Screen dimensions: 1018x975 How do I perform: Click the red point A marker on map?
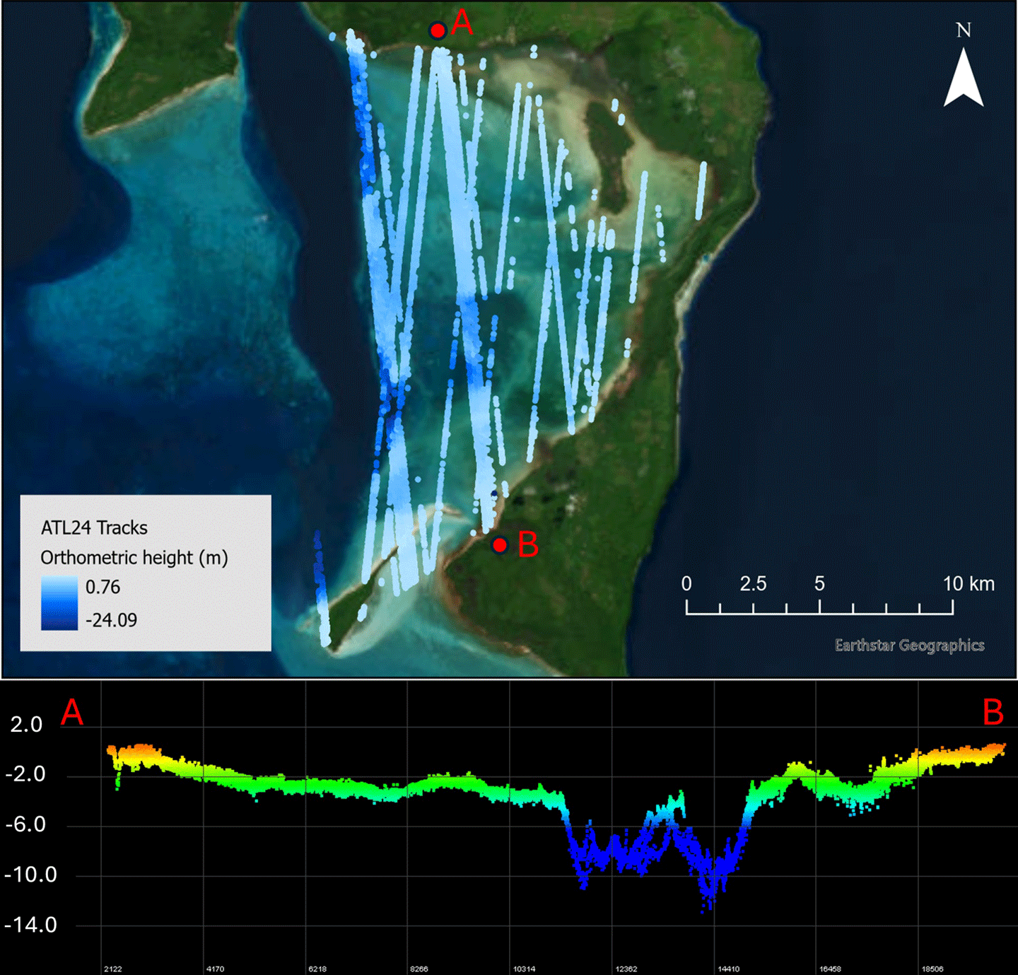coord(438,30)
